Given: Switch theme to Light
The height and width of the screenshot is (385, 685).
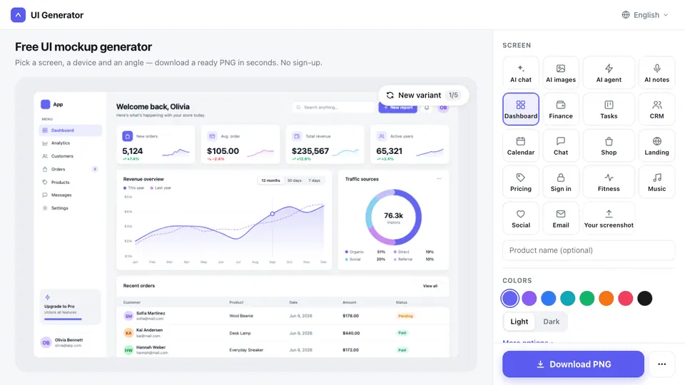Looking at the screenshot, I should pos(519,322).
